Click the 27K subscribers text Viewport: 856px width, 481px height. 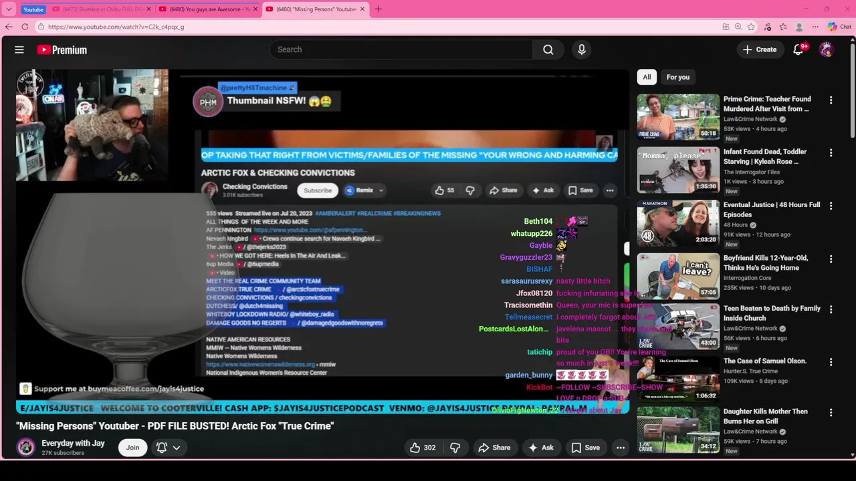(x=63, y=453)
